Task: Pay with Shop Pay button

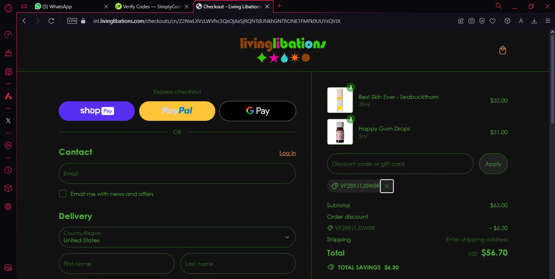Action: point(97,111)
